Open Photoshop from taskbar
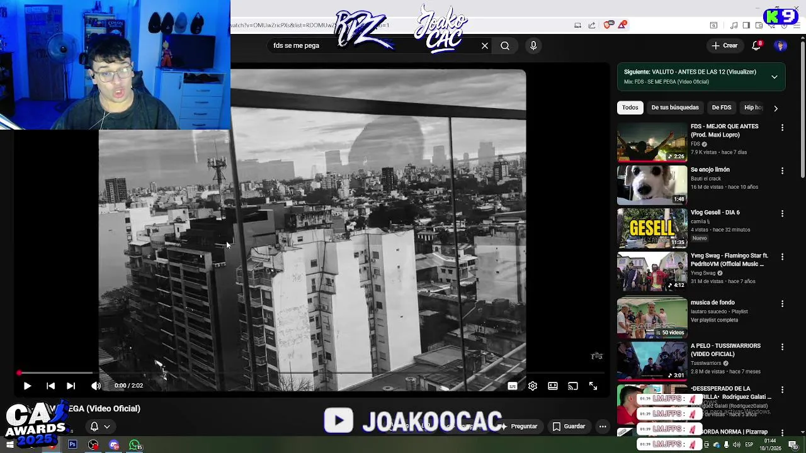Image resolution: width=806 pixels, height=453 pixels. (72, 445)
